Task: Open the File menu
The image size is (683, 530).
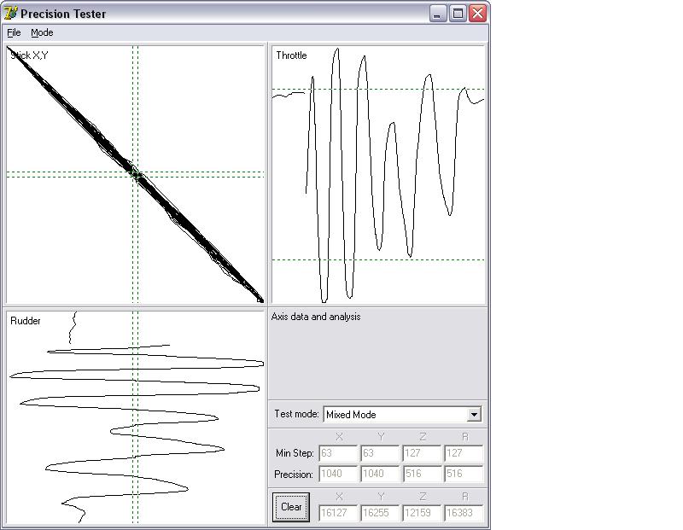Action: 14,32
